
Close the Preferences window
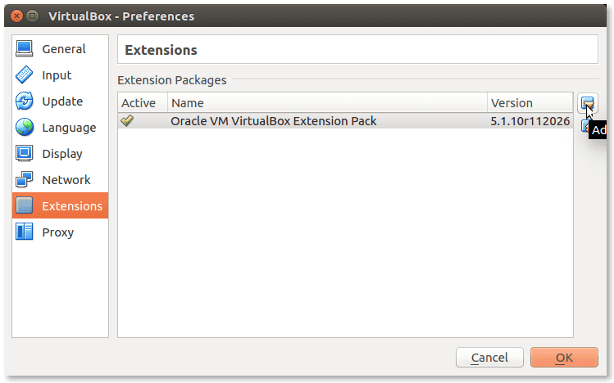[x=17, y=16]
